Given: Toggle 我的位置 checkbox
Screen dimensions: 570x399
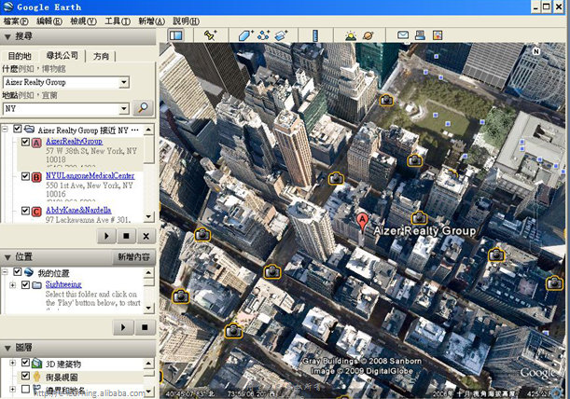Looking at the screenshot, I should pyautogui.click(x=17, y=271).
